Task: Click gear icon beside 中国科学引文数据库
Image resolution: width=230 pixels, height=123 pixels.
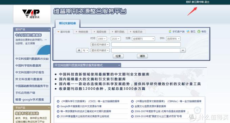Action: click(x=58, y=101)
